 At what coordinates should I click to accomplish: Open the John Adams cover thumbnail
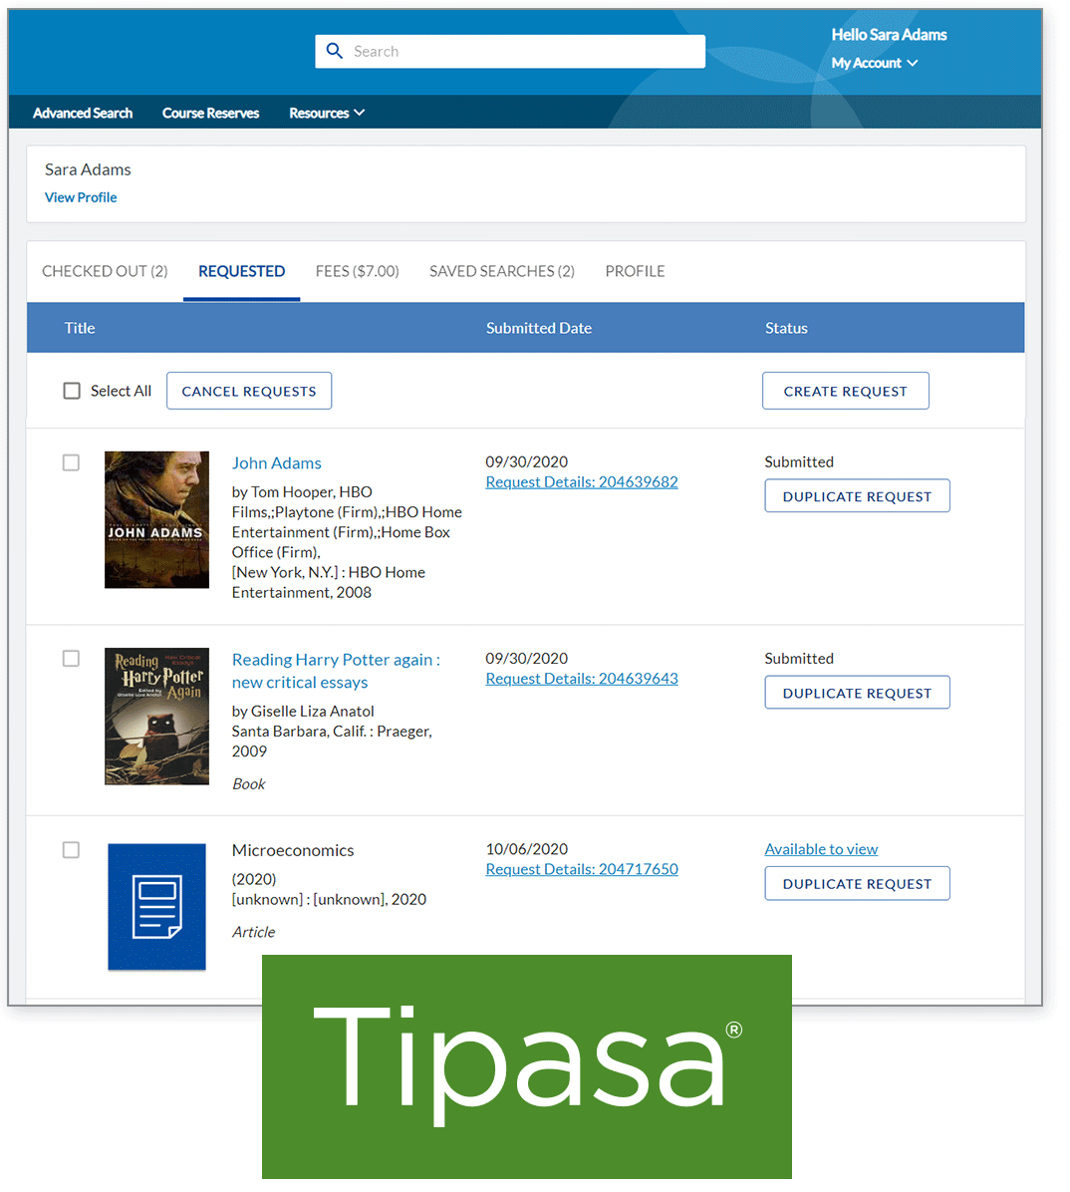156,519
